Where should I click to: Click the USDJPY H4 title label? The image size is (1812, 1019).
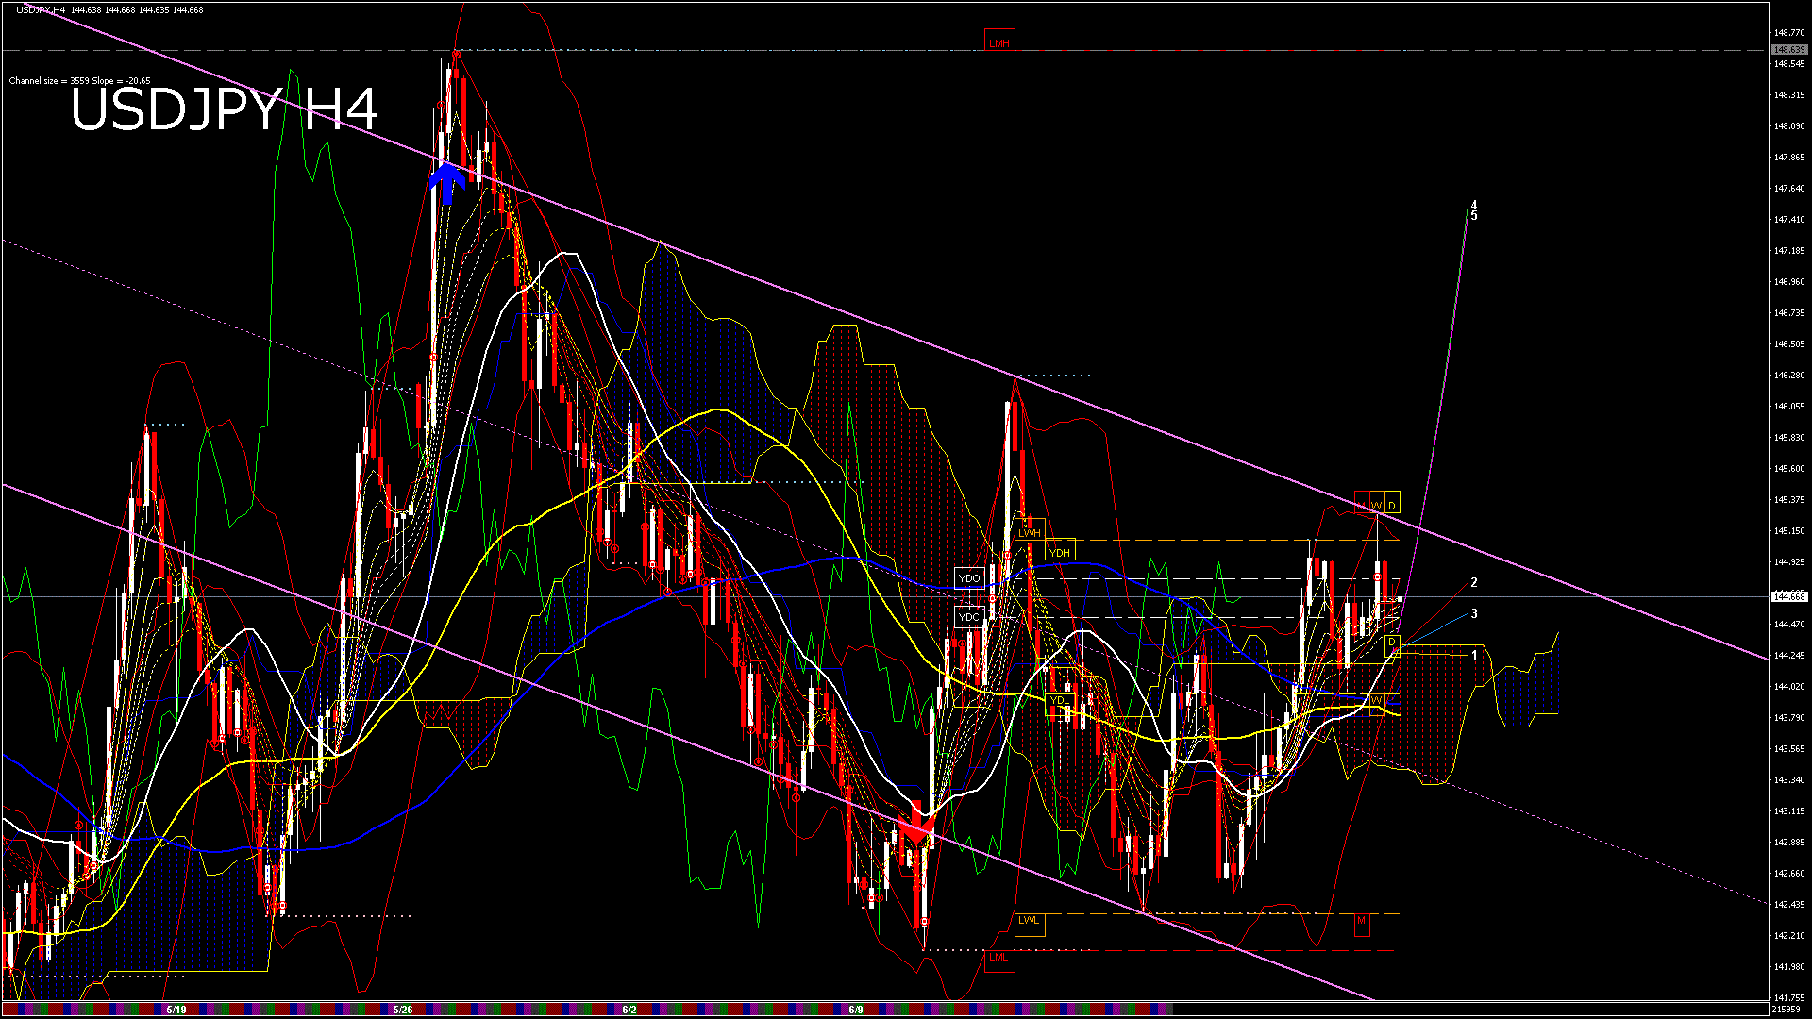click(x=225, y=109)
